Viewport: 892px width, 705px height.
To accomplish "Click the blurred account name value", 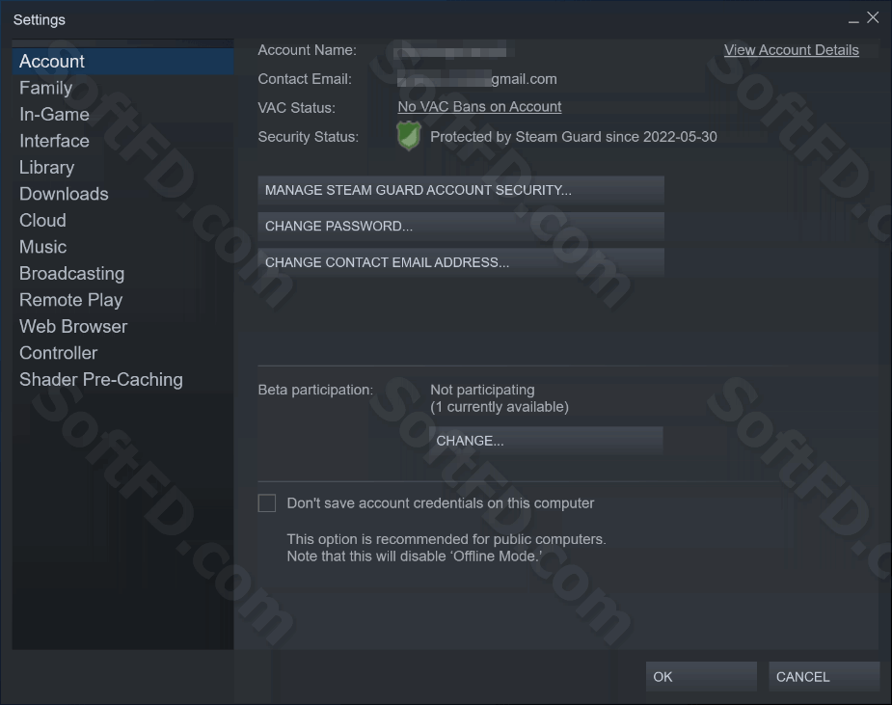I will pyautogui.click(x=453, y=50).
